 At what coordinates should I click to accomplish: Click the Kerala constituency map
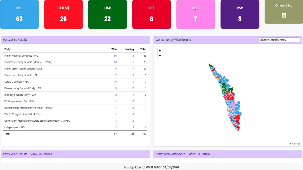225,97
